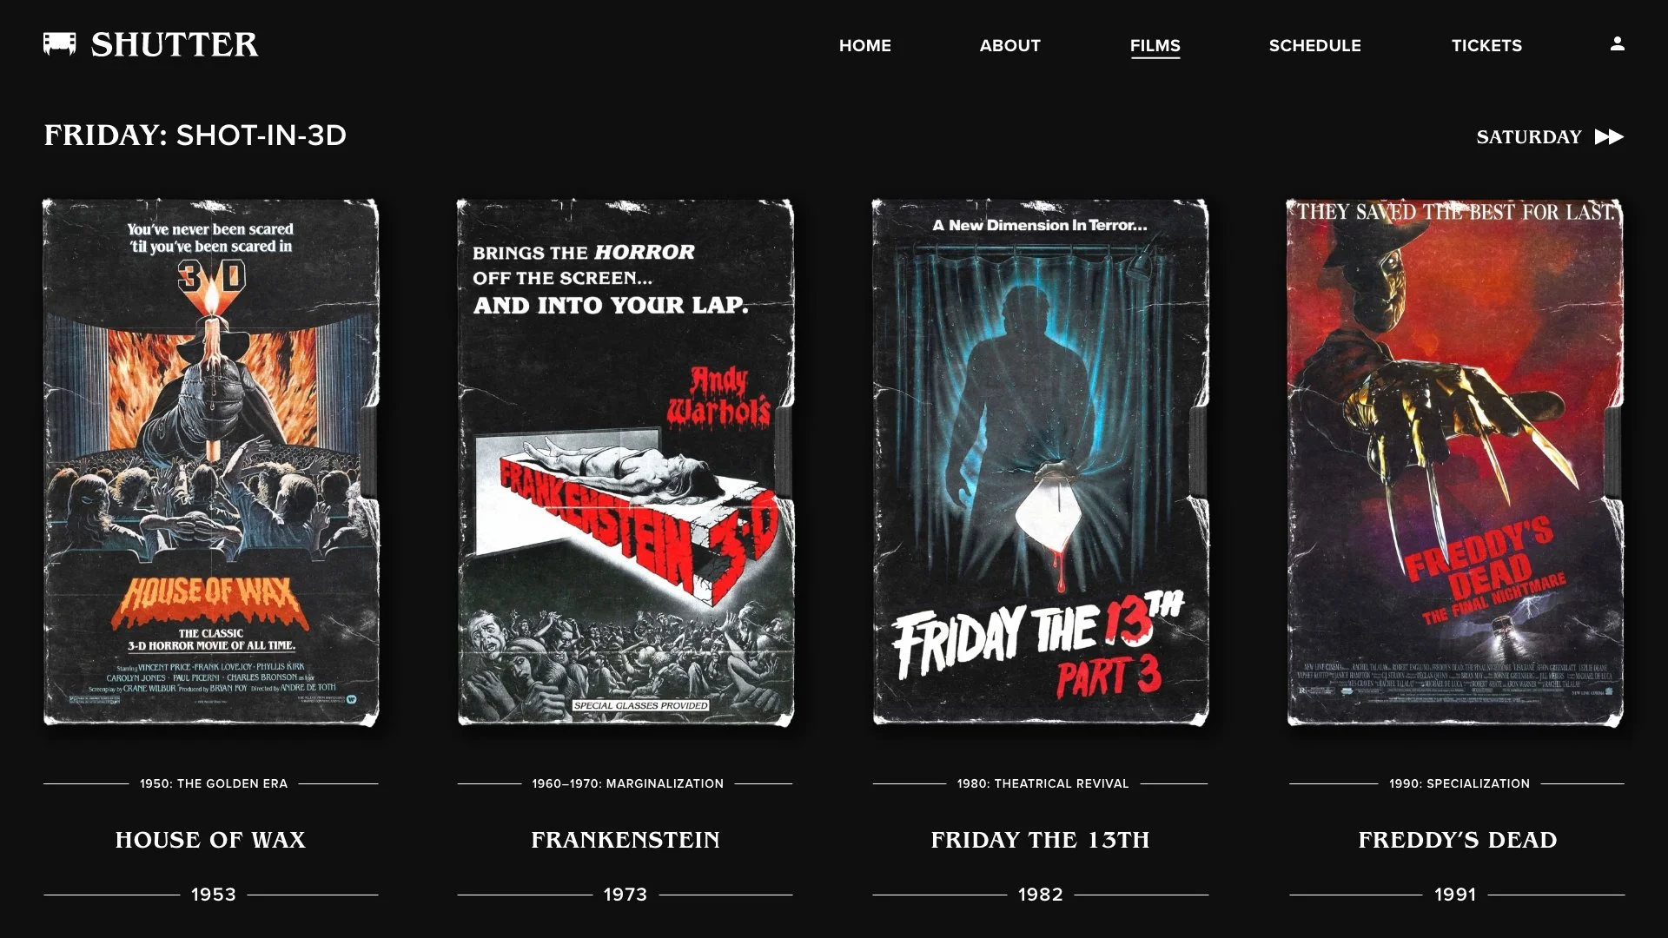Click the HOUSE OF WAX film title
This screenshot has height=938, width=1668.
coord(211,840)
